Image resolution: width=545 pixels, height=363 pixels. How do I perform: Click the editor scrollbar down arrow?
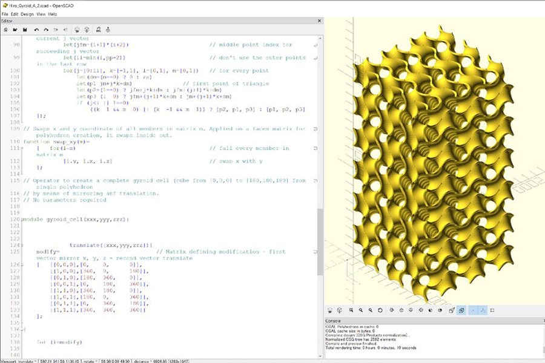pyautogui.click(x=320, y=356)
